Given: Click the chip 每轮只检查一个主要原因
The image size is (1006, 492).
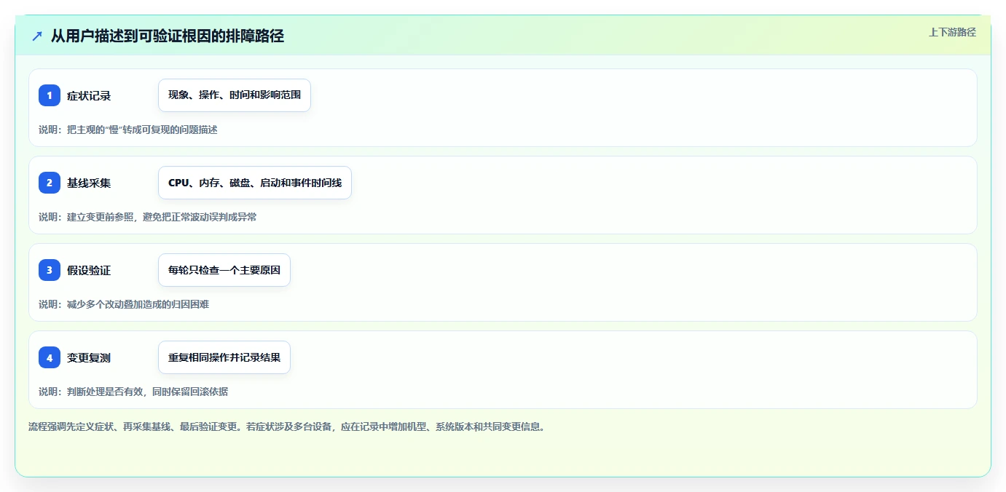Looking at the screenshot, I should pyautogui.click(x=224, y=270).
